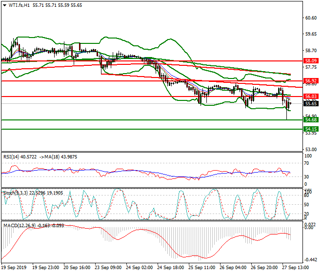Select the green 54.15 support level label

311,129
